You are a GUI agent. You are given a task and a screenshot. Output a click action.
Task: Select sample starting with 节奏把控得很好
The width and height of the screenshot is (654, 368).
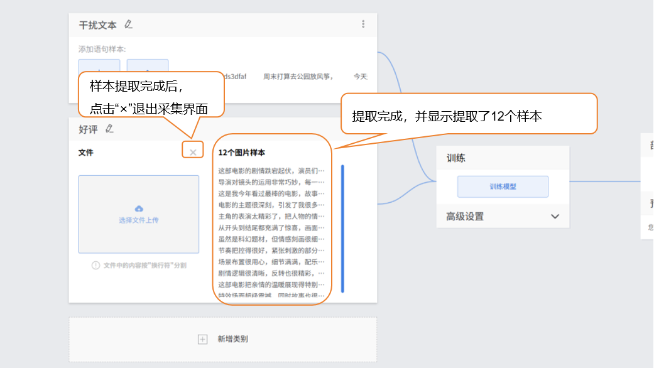click(x=271, y=251)
